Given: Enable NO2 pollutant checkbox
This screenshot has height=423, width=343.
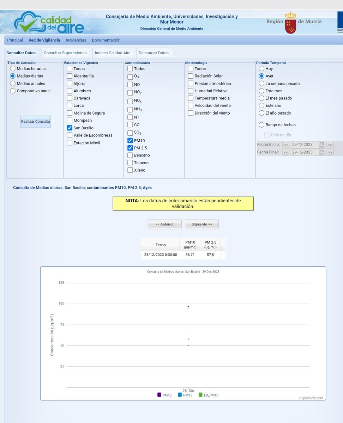Looking at the screenshot, I should point(130,92).
